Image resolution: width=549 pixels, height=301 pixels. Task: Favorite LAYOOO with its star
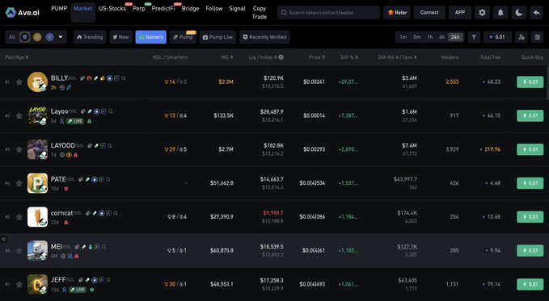pos(19,149)
